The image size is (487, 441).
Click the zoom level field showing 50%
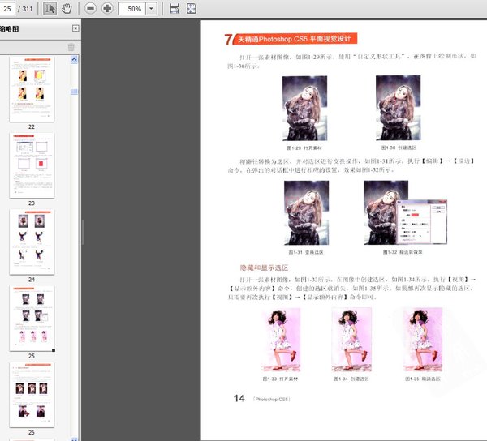tap(133, 8)
